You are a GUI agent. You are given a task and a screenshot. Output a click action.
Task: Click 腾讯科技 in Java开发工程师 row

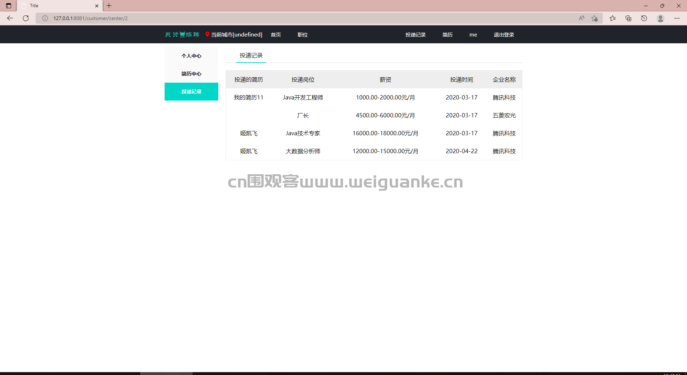pyautogui.click(x=504, y=97)
